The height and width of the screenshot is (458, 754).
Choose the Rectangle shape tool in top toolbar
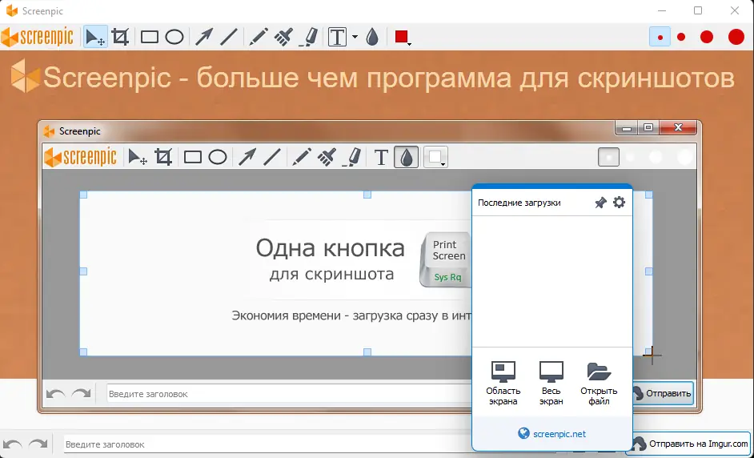point(150,37)
